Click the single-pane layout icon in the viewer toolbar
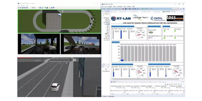Image resolution: width=202 pixels, height=101 pixels. click(19, 8)
